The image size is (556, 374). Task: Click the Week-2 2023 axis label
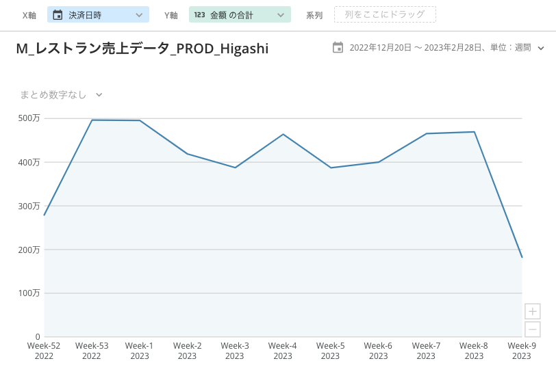click(x=187, y=351)
